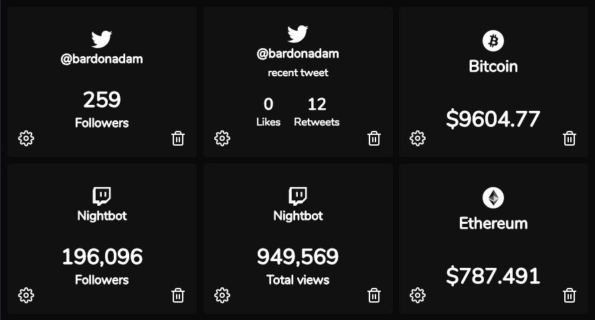The image size is (595, 320).
Task: Click the @bardonadam handle in the recent tweet widget
Action: tap(298, 53)
